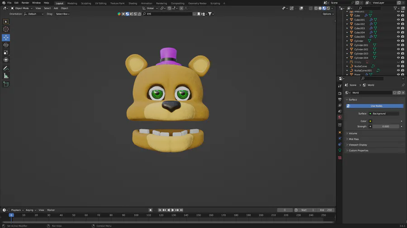Image resolution: width=407 pixels, height=228 pixels.
Task: Open the Physics properties tab
Action: (x=340, y=138)
